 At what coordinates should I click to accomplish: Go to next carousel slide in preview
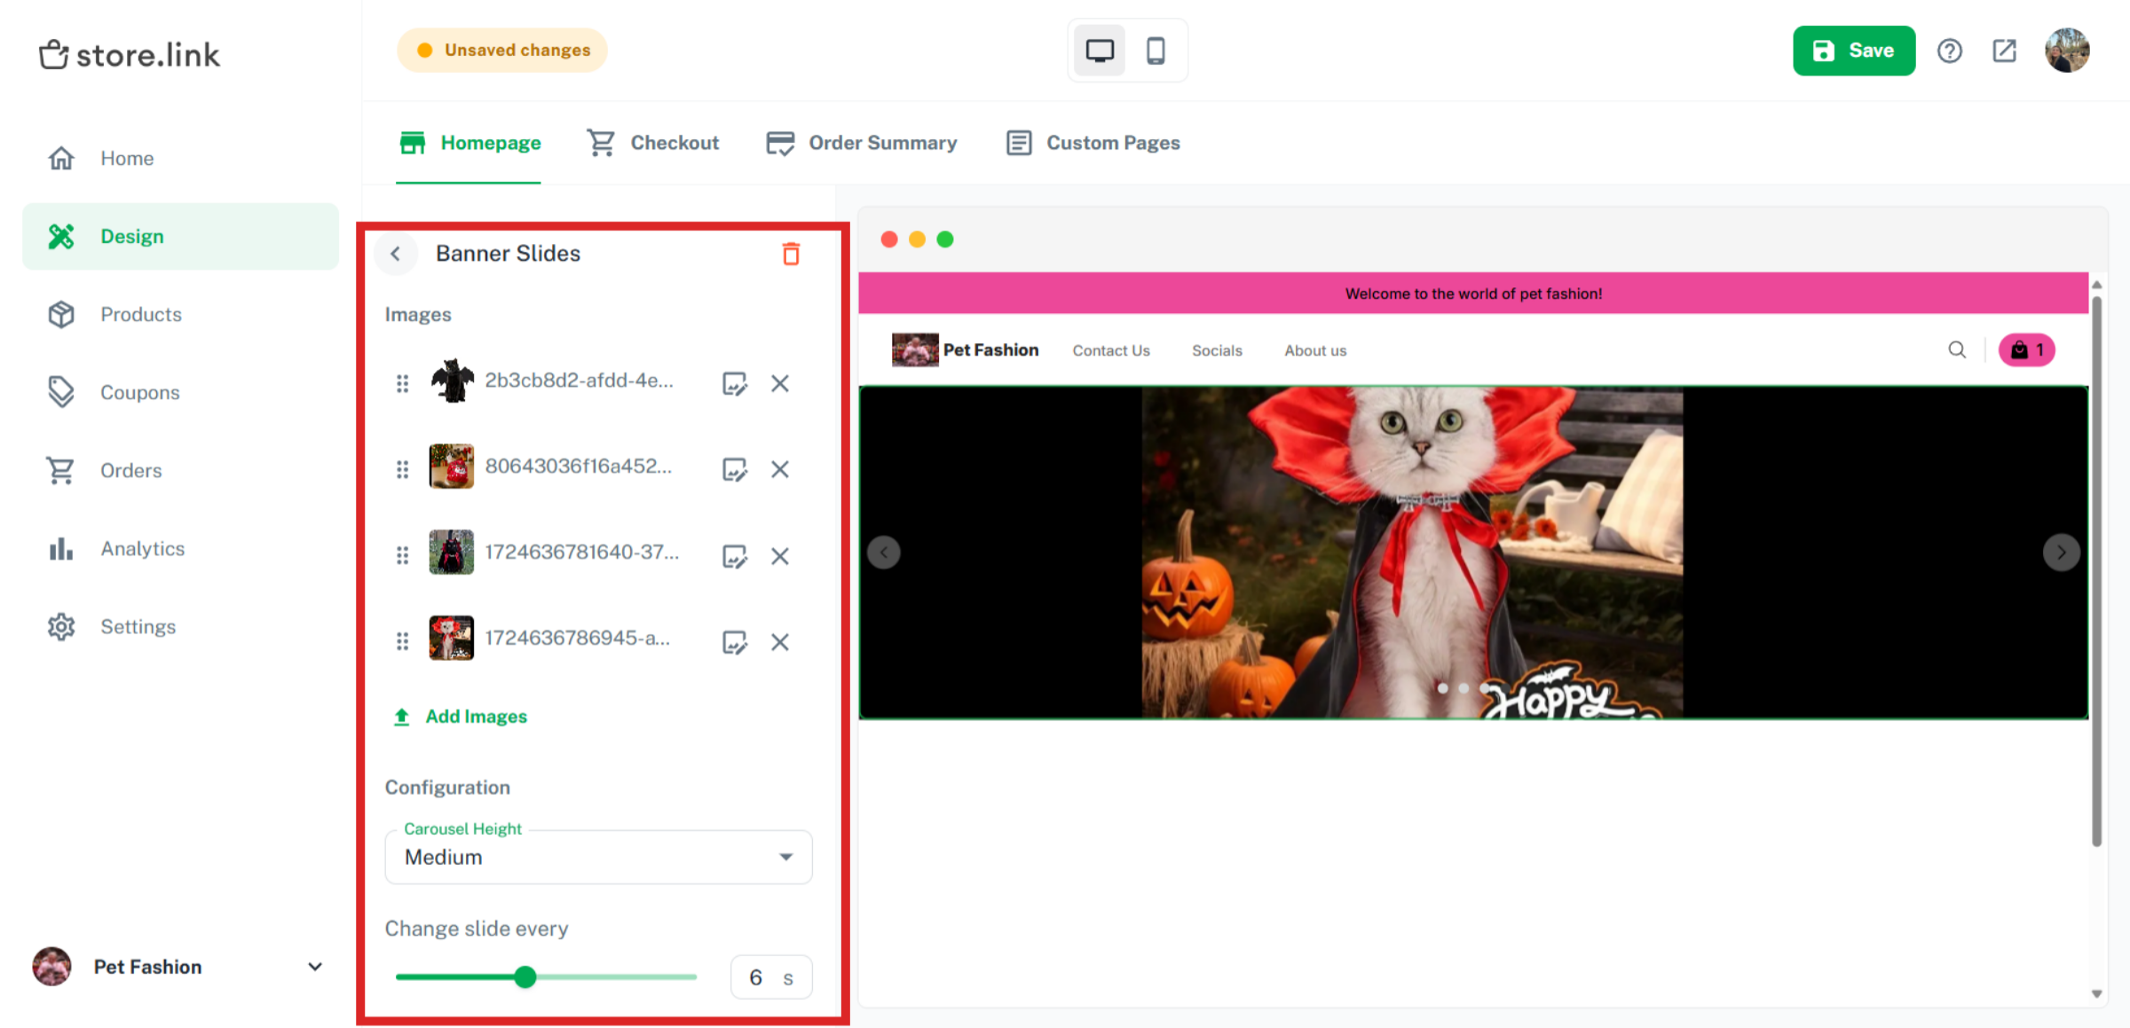(x=2061, y=553)
